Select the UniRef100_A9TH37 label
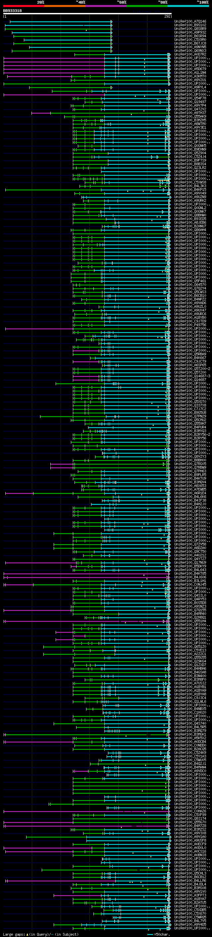The width and height of the screenshot is (212, 937). click(190, 113)
